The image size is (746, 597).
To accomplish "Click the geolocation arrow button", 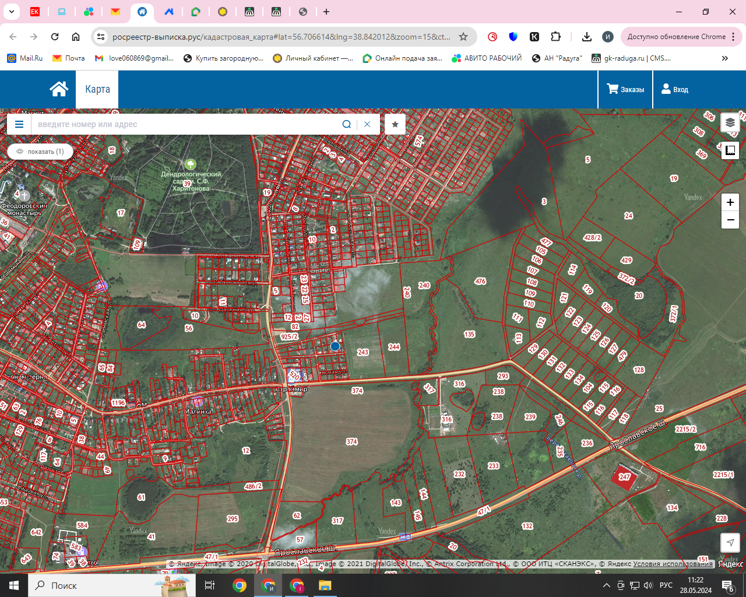I will click(730, 543).
